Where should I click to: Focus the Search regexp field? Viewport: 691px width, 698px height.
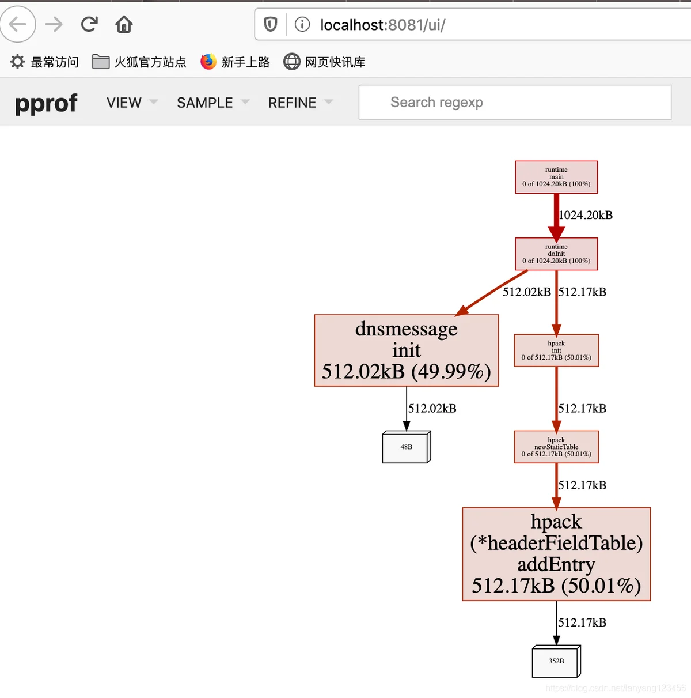515,103
